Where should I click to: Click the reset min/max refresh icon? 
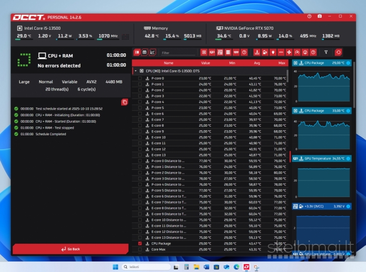point(338,52)
